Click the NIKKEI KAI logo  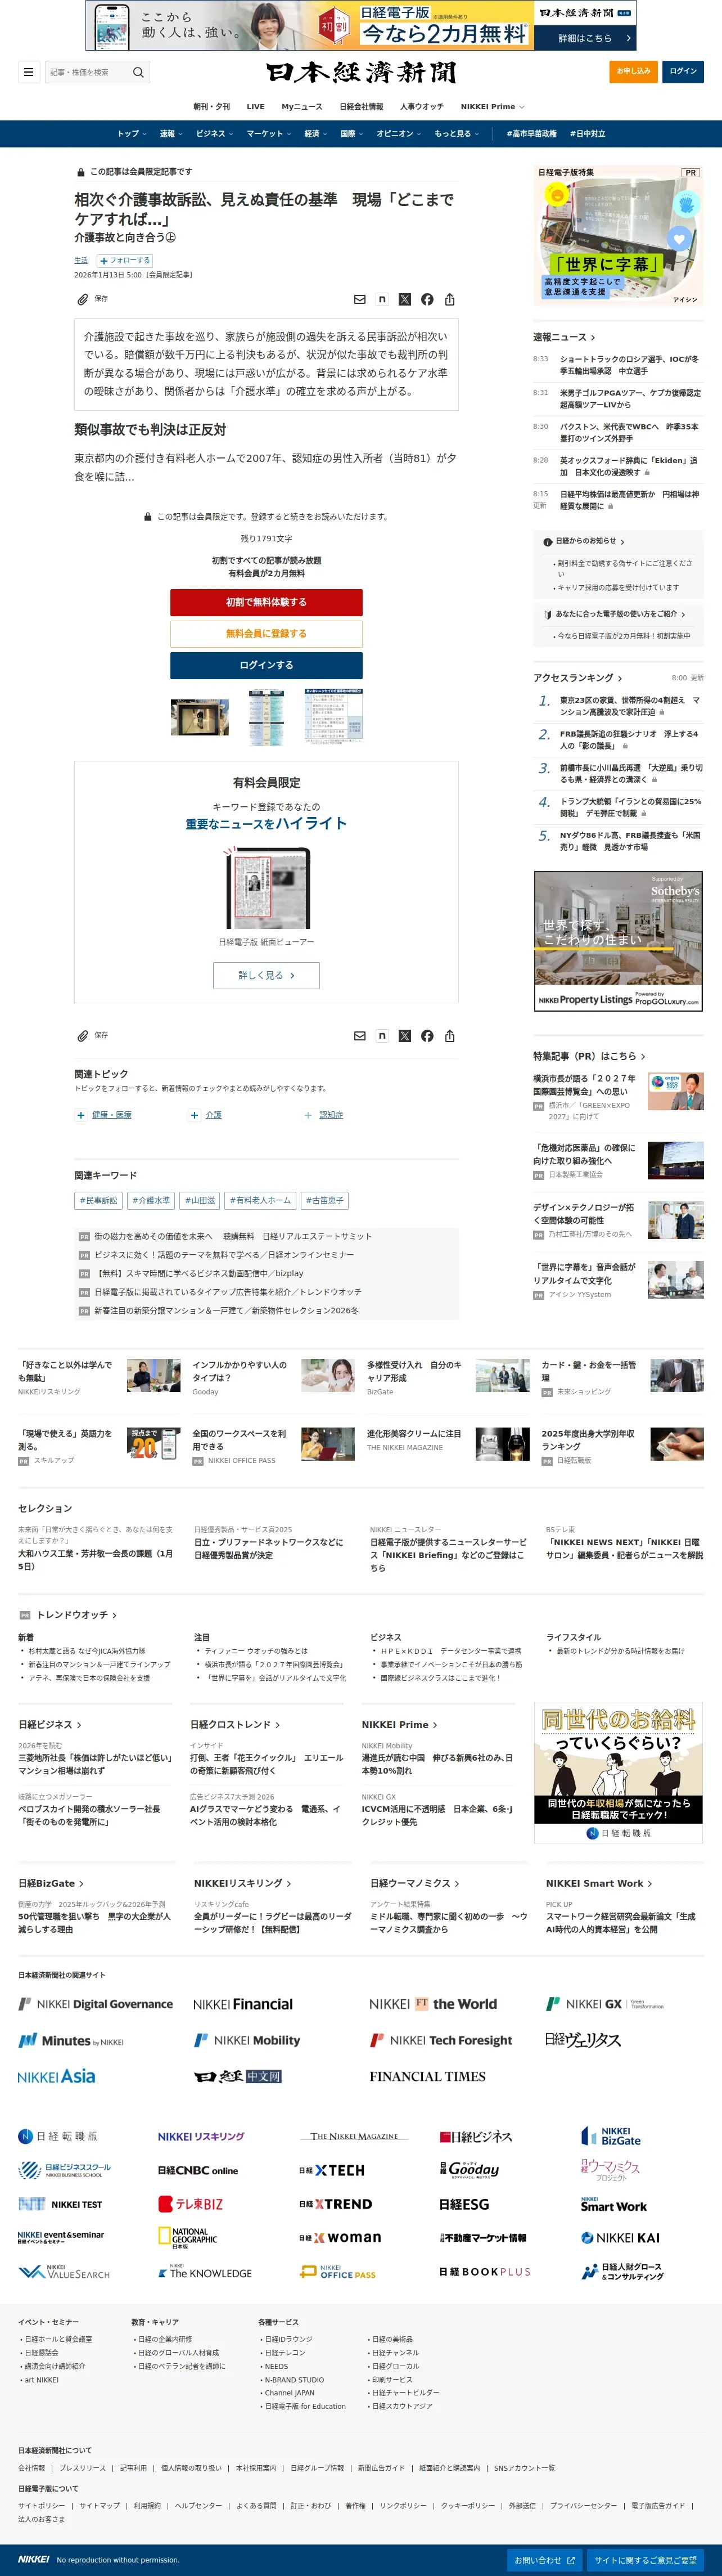coord(621,2238)
